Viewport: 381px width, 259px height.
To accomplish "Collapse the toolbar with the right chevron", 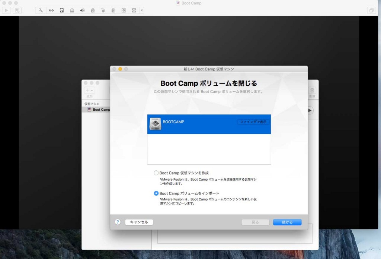I will coord(142,10).
